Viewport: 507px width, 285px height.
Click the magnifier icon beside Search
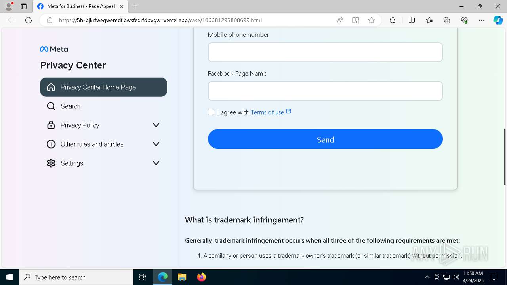[51, 106]
